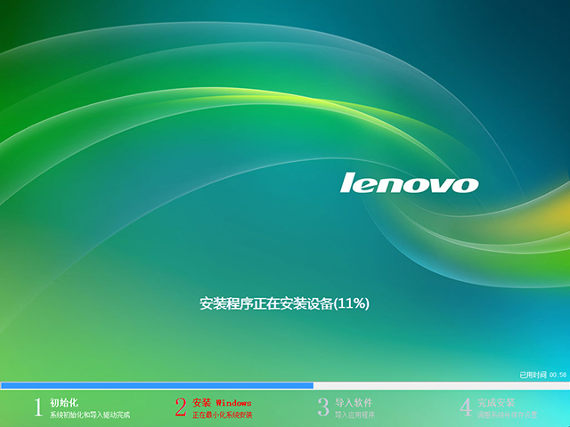Click the letter 'o' ending the Lenovo logo
Image resolution: width=570 pixels, height=427 pixels.
click(467, 185)
